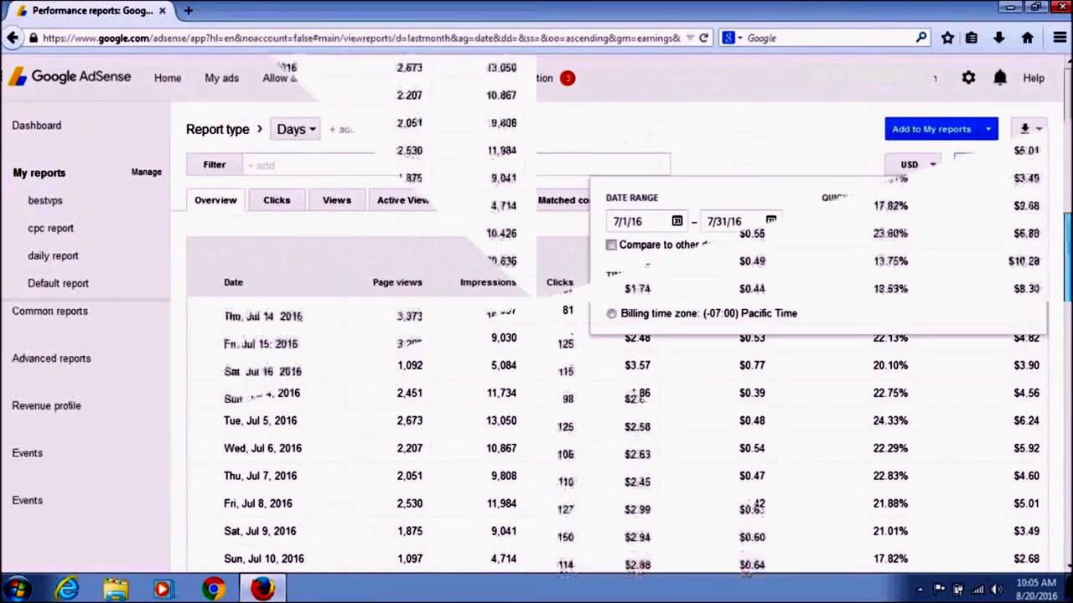Switch to Firefox in the taskbar

coord(262,589)
